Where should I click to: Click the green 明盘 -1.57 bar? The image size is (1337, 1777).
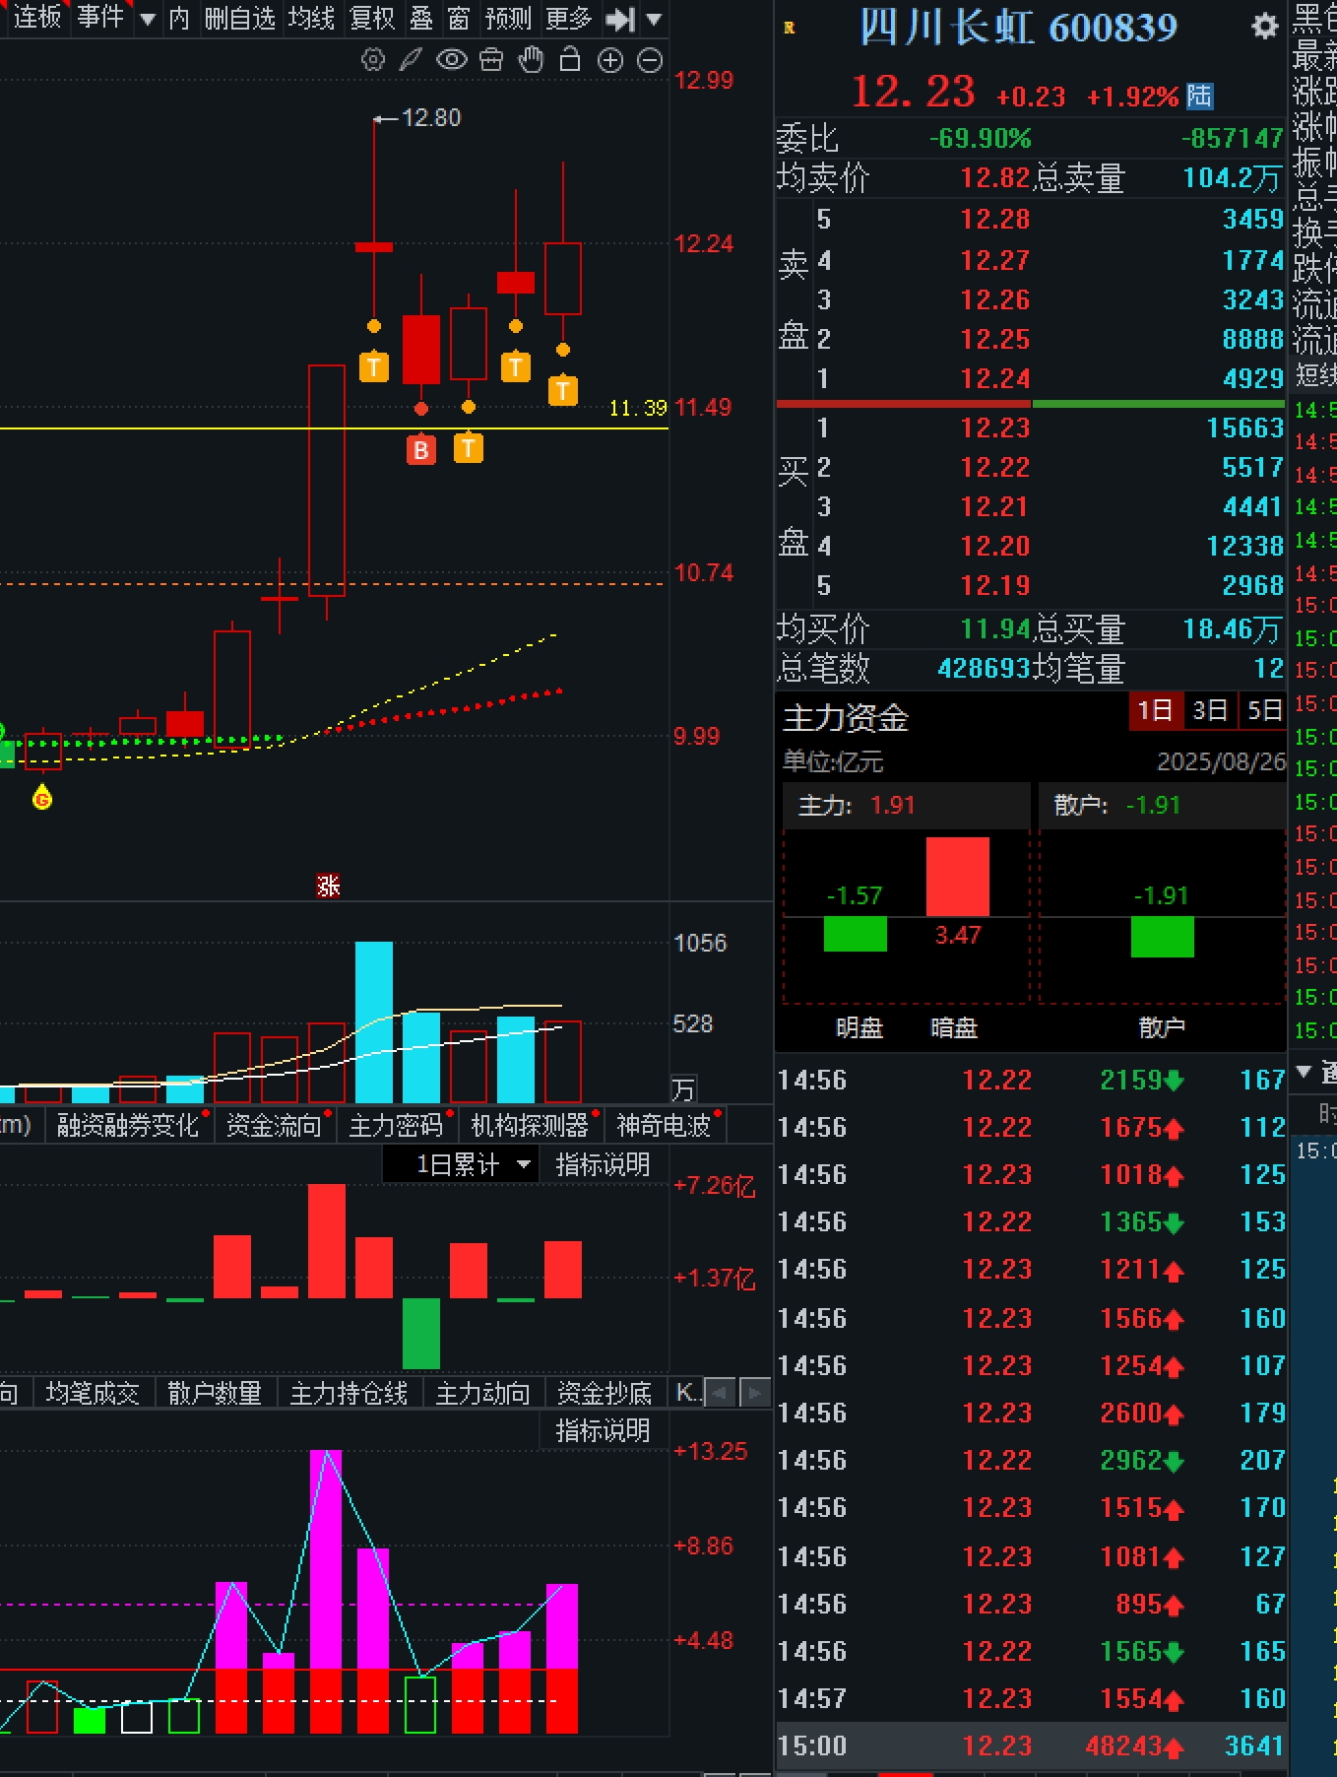[855, 934]
